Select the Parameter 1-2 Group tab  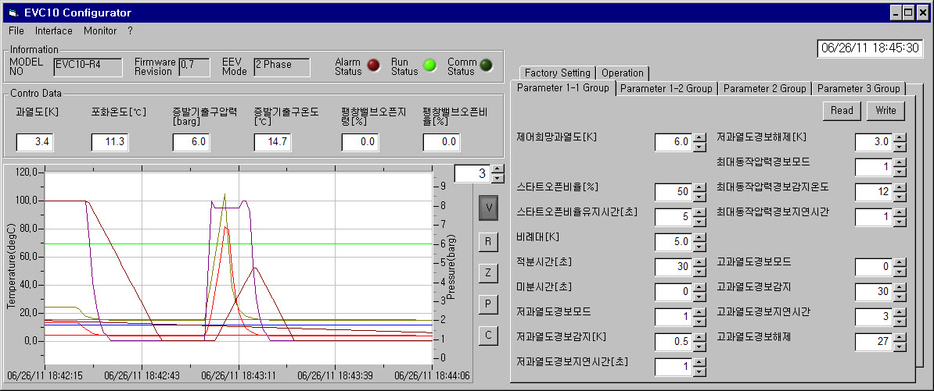point(666,88)
